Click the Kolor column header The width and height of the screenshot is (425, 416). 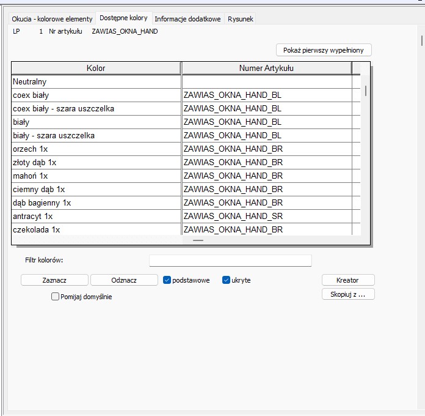[96, 68]
